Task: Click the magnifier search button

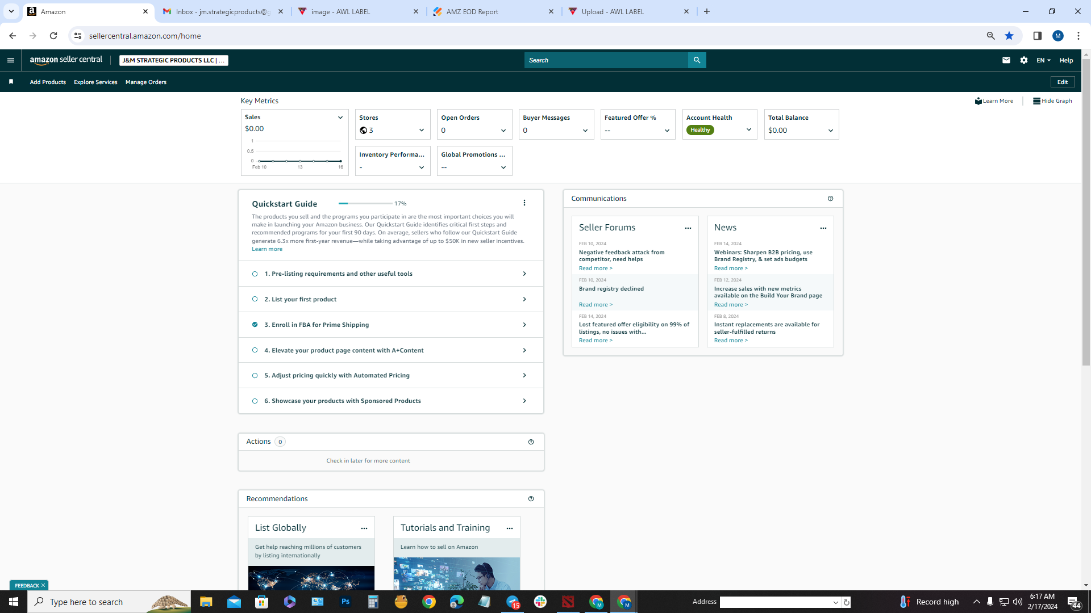Action: pyautogui.click(x=697, y=60)
